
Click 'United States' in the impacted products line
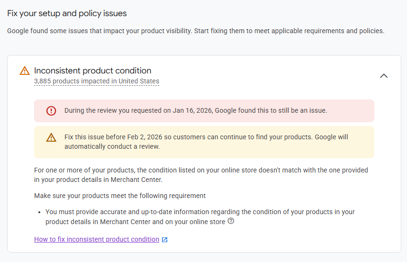tap(139, 81)
